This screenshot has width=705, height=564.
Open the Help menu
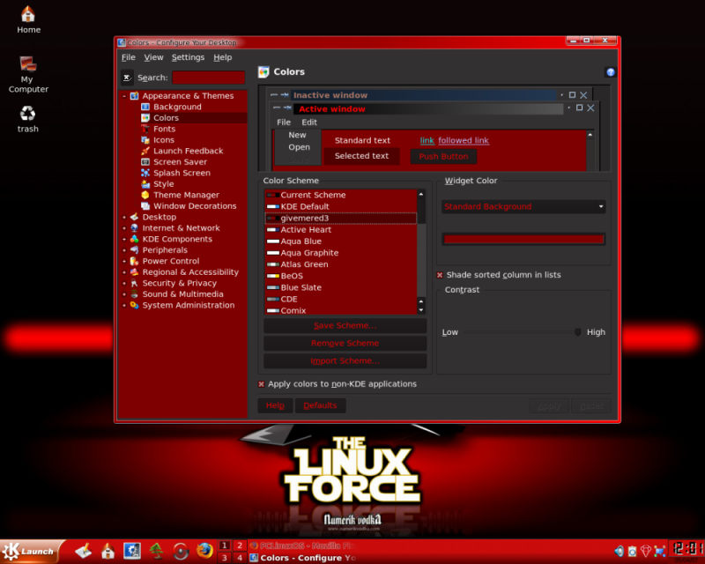click(x=223, y=57)
